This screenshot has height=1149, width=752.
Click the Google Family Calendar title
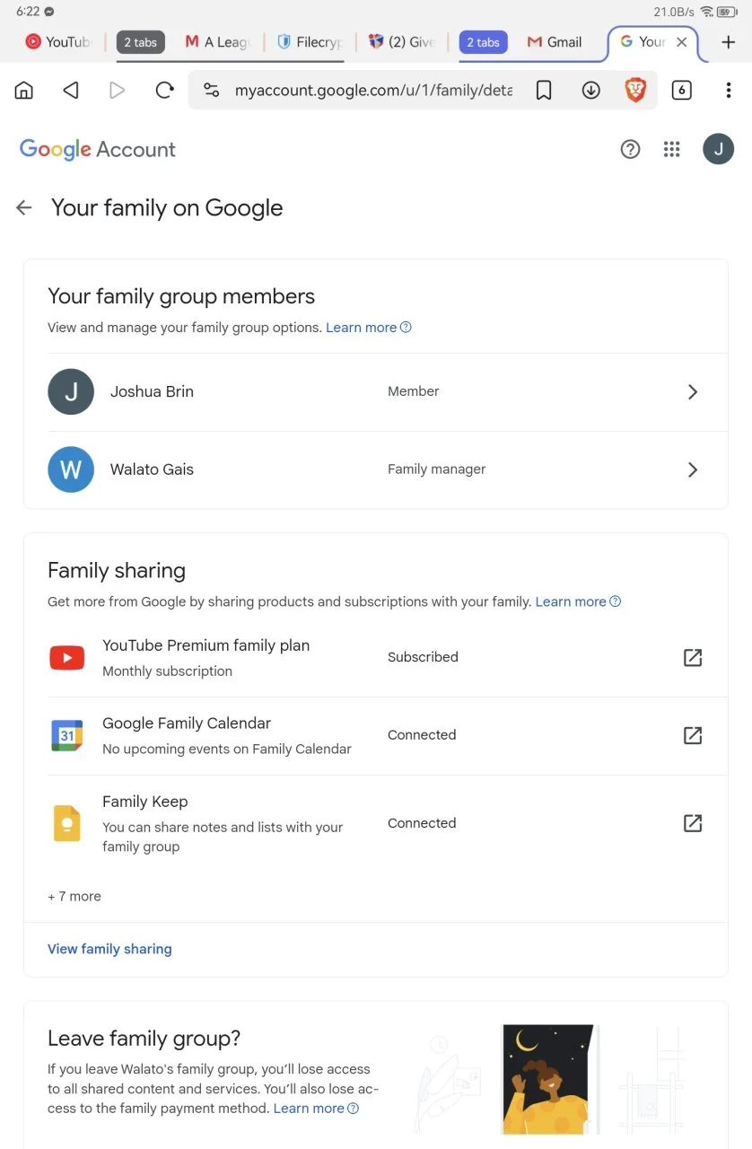coord(187,724)
